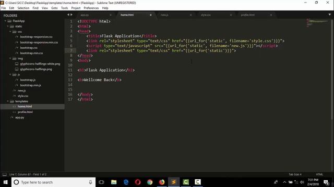Image resolution: width=334 pixels, height=187 pixels.
Task: Click the unsaved dot on home.html tab
Action: pos(151,15)
